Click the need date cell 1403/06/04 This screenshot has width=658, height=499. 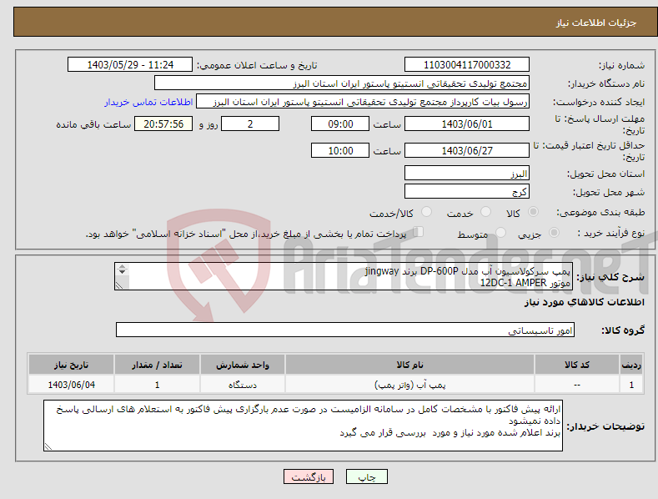tap(72, 385)
